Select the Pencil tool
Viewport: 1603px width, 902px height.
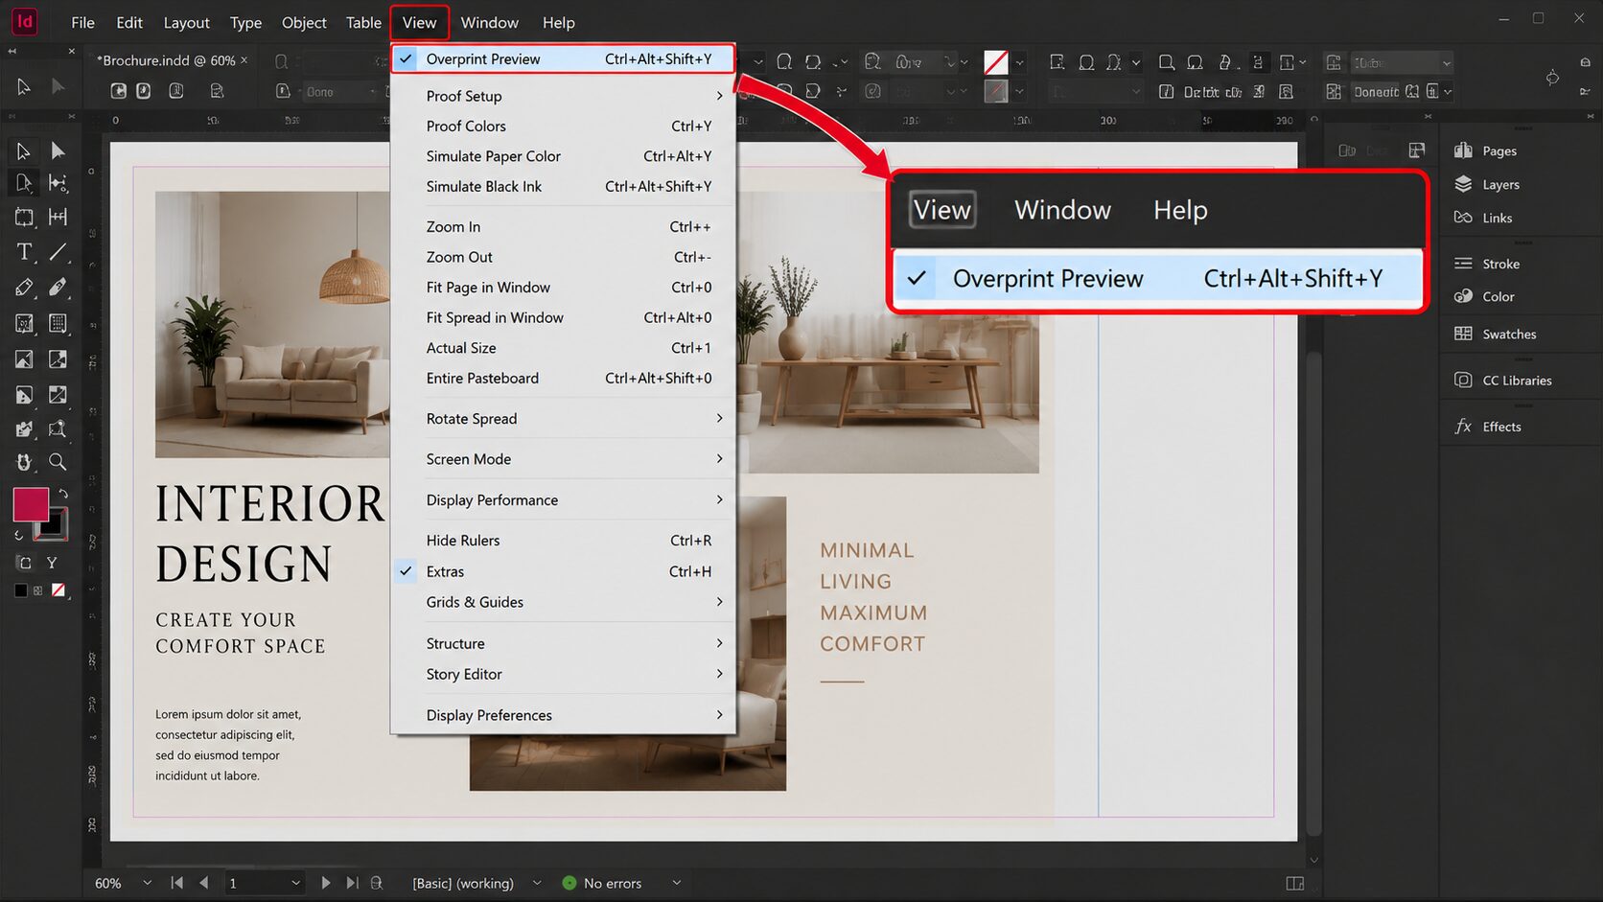(58, 287)
